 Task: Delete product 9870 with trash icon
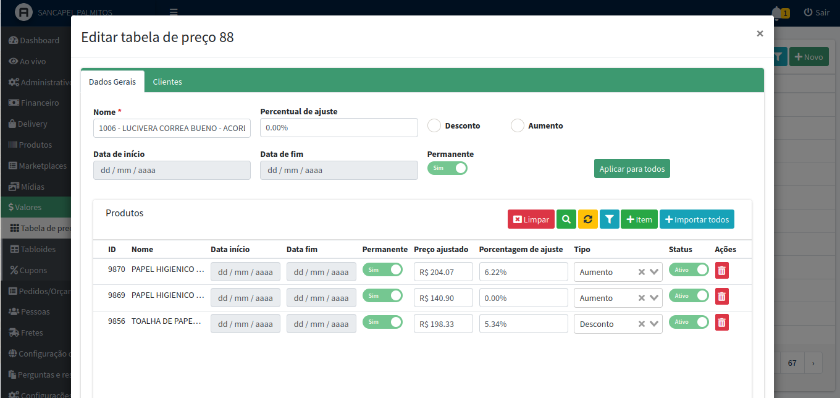tap(721, 270)
